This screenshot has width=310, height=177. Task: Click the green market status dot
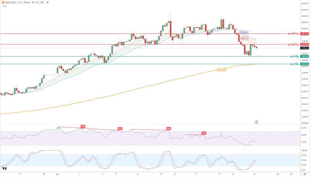pyautogui.click(x=47, y=2)
